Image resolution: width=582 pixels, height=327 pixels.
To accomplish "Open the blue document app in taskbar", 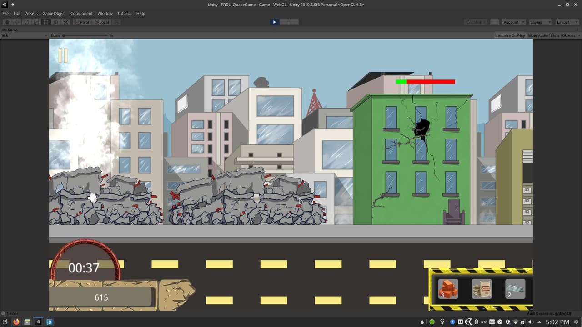I will click(x=50, y=322).
